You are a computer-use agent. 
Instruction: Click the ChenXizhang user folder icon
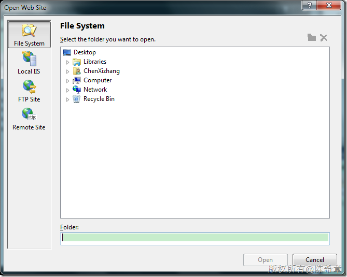click(x=77, y=71)
